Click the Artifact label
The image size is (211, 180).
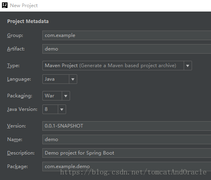pyautogui.click(x=16, y=49)
